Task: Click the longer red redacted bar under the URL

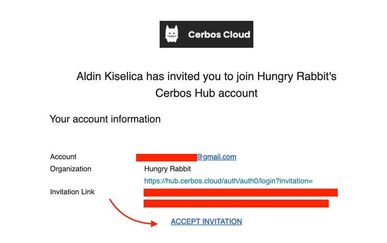Action: (x=241, y=193)
